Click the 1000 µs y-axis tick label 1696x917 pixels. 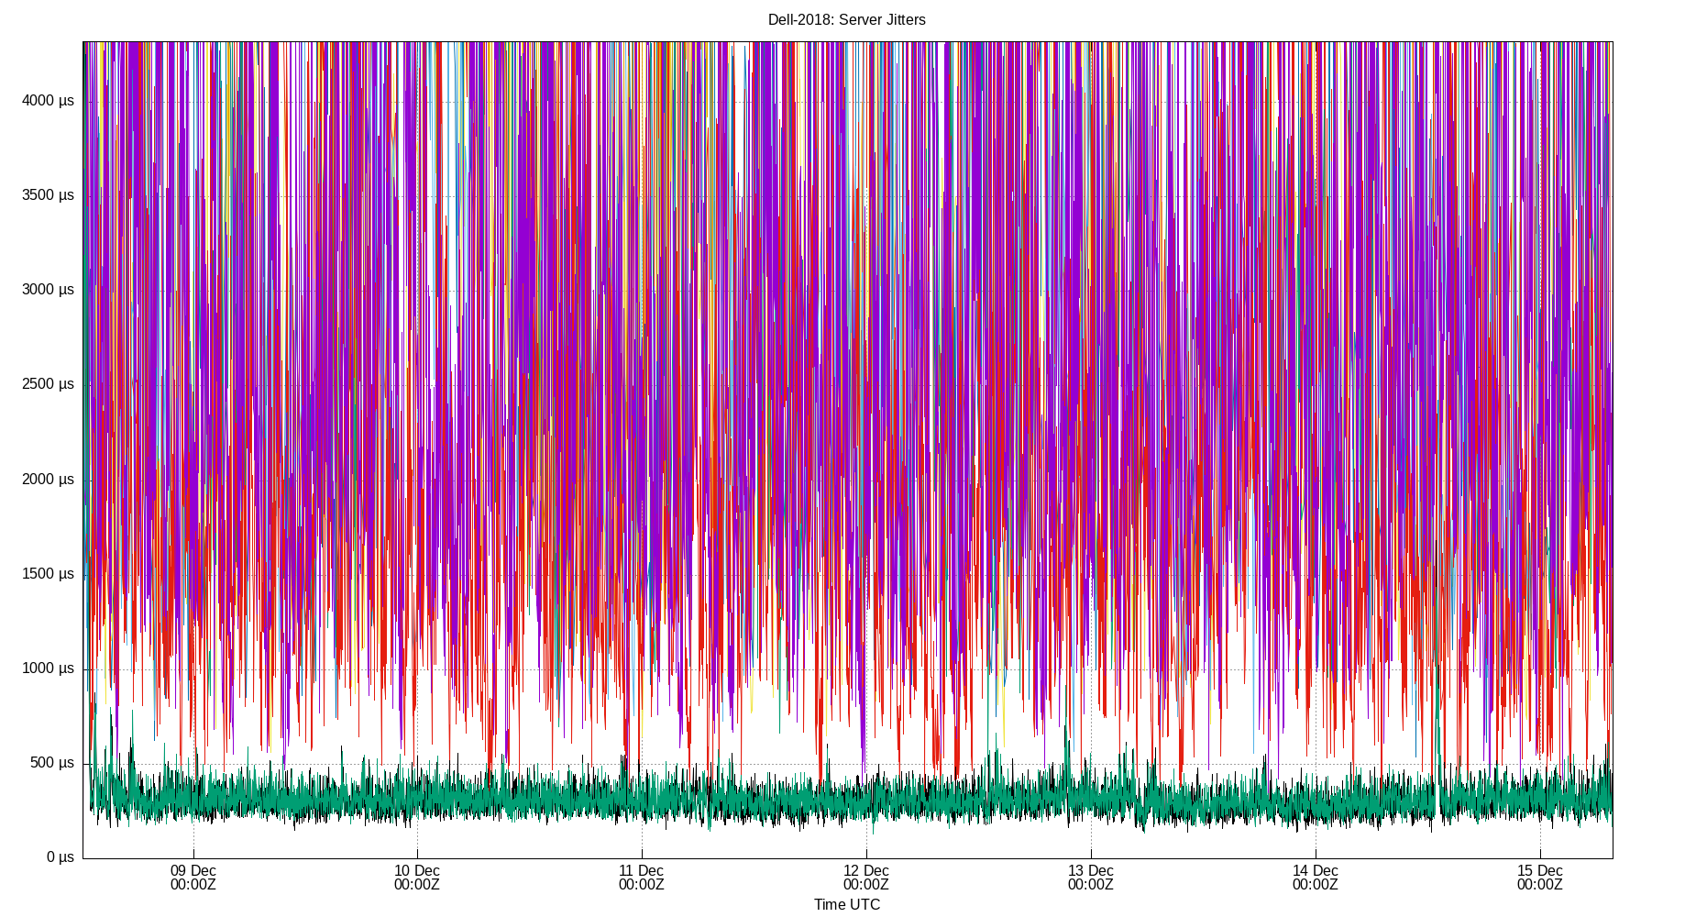tap(47, 668)
